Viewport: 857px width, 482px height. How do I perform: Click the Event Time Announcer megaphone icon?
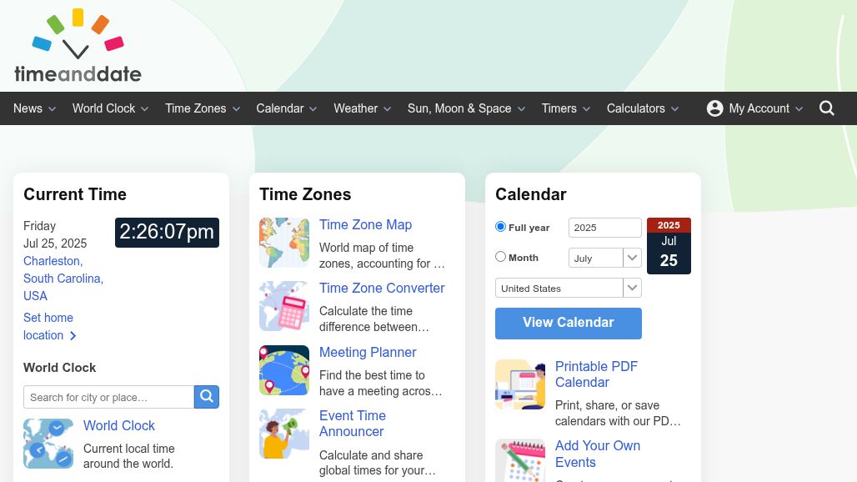[x=284, y=434]
